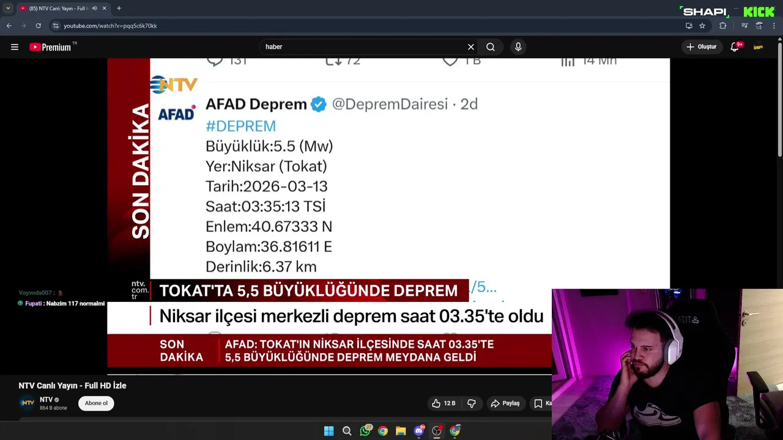783x440 pixels.
Task: Reload the page with the refresh icon
Action: click(x=38, y=26)
